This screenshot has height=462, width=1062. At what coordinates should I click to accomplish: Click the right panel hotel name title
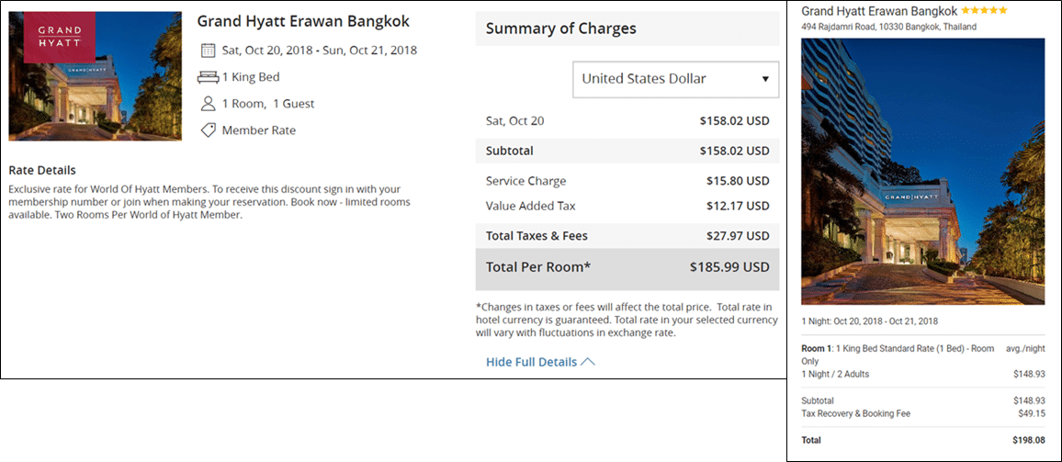[879, 12]
